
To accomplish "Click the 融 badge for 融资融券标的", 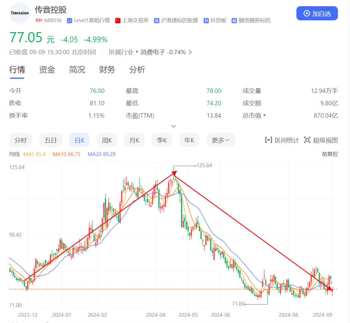I will [234, 21].
